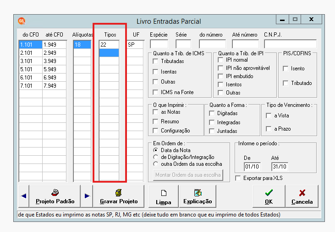The width and height of the screenshot is (335, 232).
Task: Check 'a Prazo' vencimento option
Action: pyautogui.click(x=269, y=129)
